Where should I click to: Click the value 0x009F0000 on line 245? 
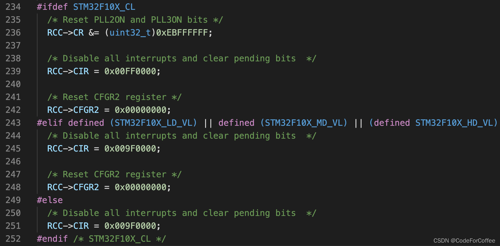[130, 148]
